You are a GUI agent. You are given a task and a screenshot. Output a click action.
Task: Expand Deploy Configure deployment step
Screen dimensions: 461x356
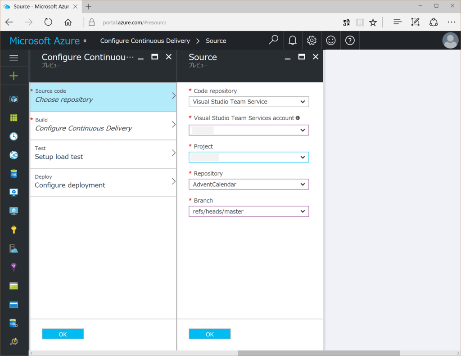tap(103, 182)
